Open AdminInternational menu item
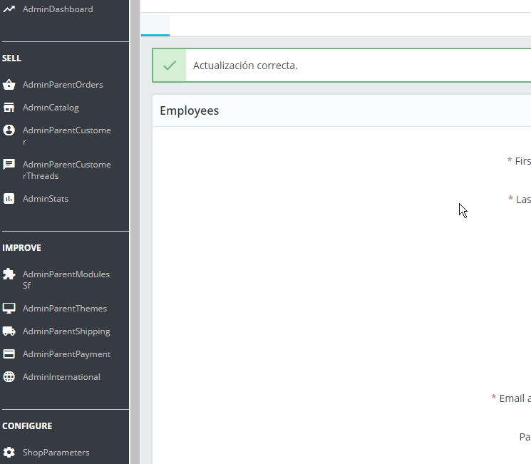This screenshot has height=464, width=531. [61, 377]
